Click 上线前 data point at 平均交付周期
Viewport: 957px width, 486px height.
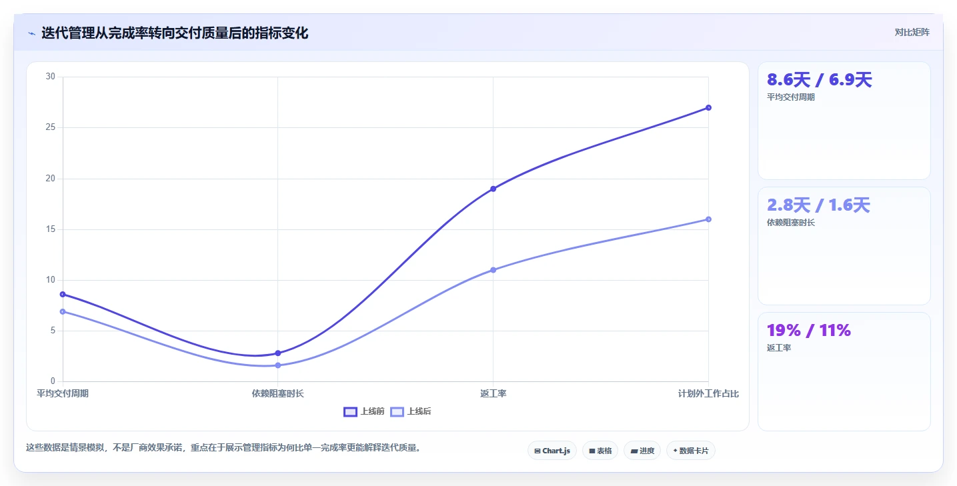pos(63,294)
